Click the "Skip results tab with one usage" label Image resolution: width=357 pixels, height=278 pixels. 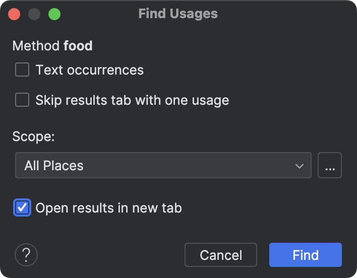pos(132,100)
